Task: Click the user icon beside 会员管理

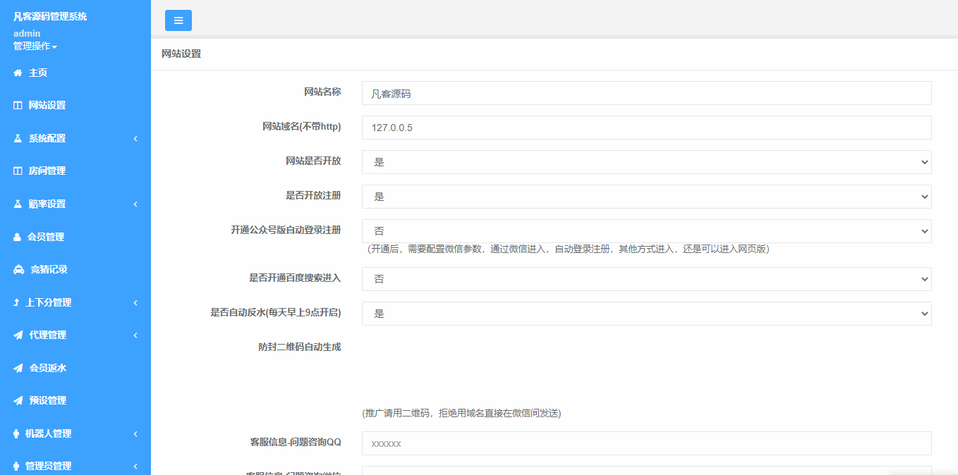Action: point(18,237)
